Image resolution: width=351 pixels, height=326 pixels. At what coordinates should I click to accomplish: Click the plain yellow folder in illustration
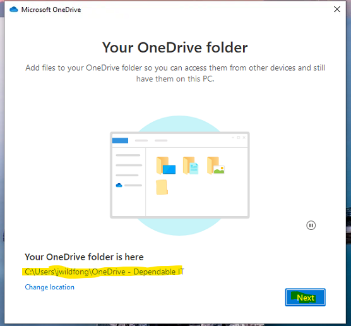tap(162, 187)
